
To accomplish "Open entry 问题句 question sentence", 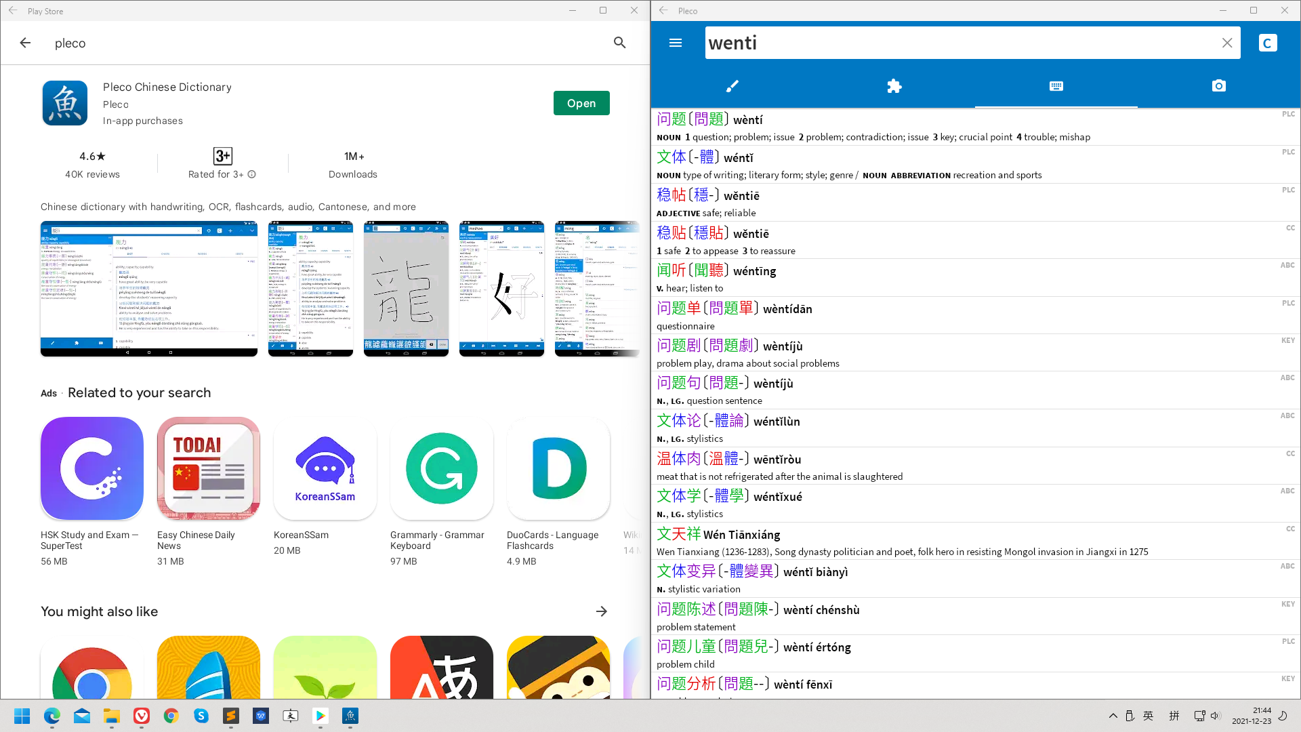I will coord(975,390).
